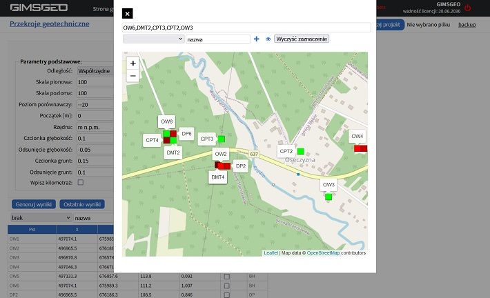The width and height of the screenshot is (490, 298).
Task: Click the Pkt column header
Action: pyautogui.click(x=32, y=230)
